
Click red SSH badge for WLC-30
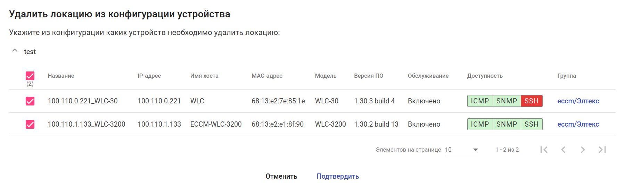pos(531,101)
